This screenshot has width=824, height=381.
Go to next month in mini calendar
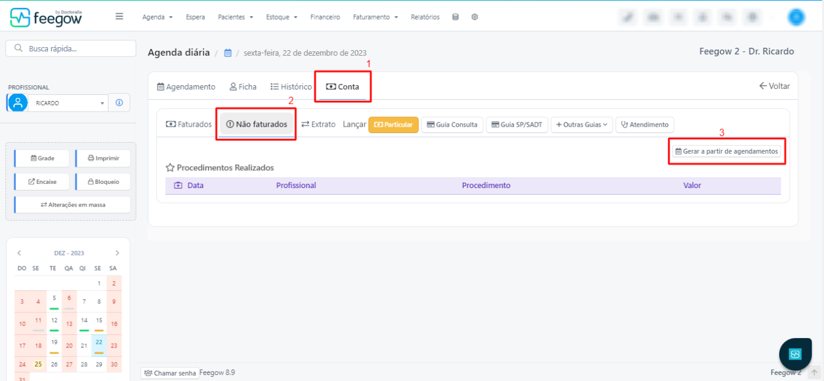tap(117, 253)
